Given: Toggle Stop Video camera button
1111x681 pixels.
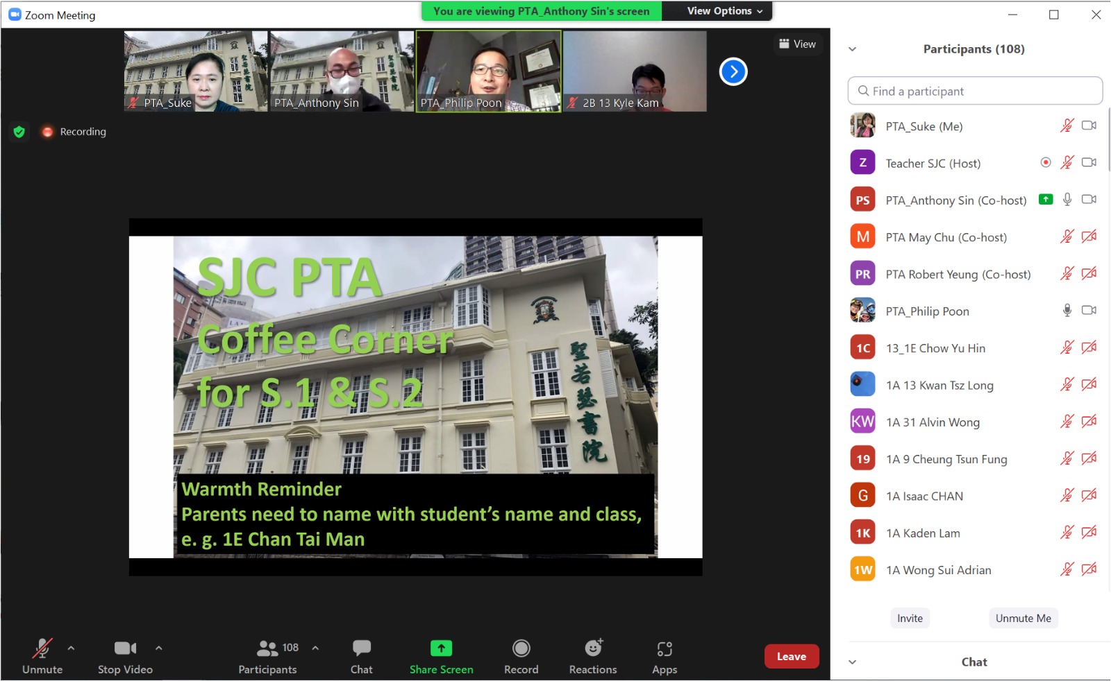Looking at the screenshot, I should 125,648.
